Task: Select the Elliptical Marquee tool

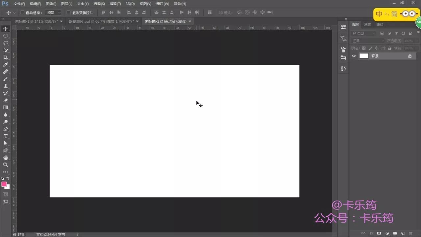Action: [6, 36]
